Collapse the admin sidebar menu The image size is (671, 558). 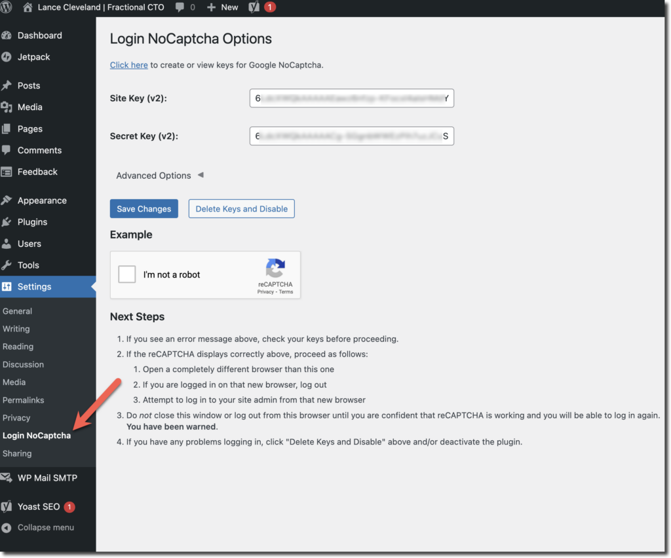click(45, 528)
